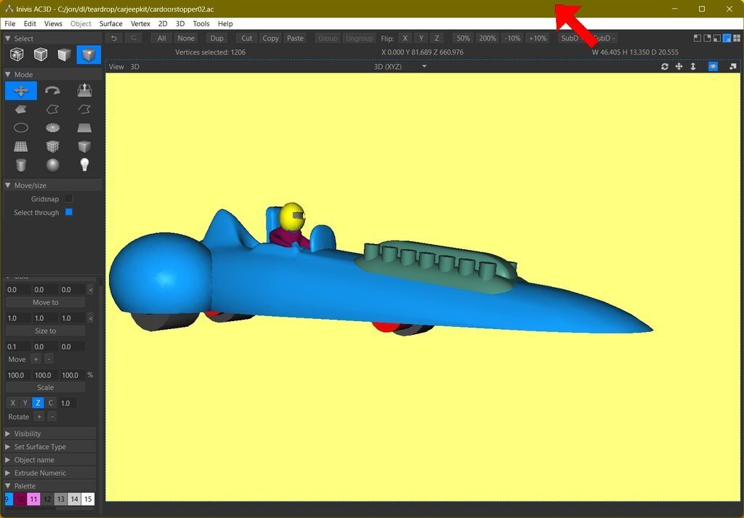Select the cylinder primitive tool
This screenshot has height=518, width=744.
pyautogui.click(x=21, y=165)
